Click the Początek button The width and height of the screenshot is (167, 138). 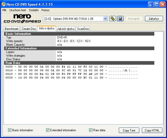134,19
